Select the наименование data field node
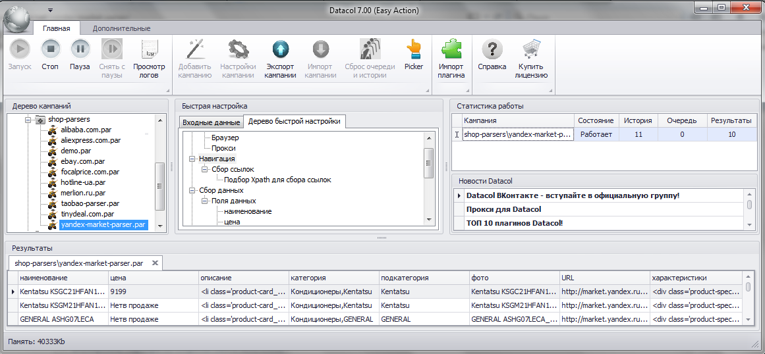Viewport: 765px width, 354px height. 248,212
